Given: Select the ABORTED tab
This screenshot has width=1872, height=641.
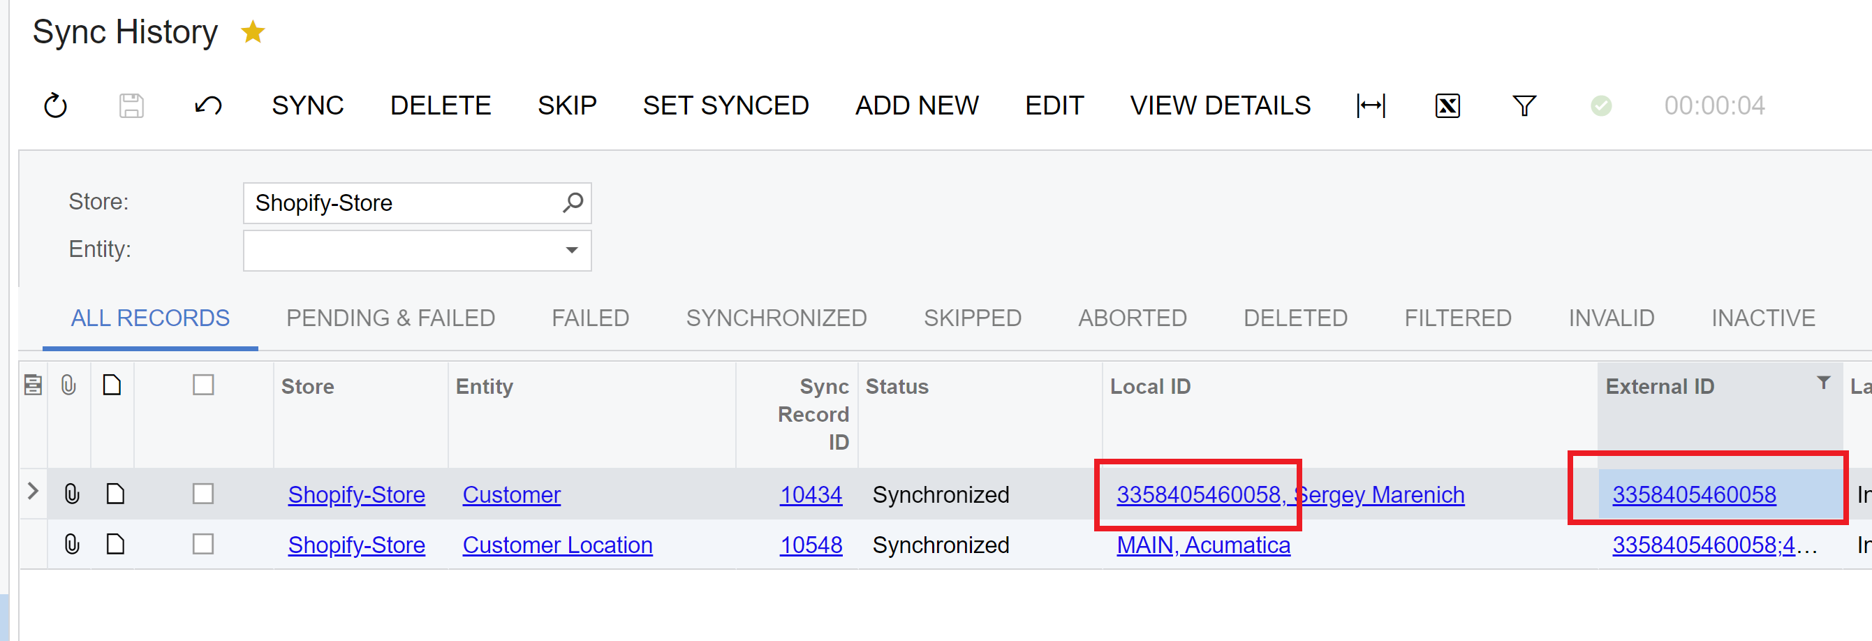Looking at the screenshot, I should click(1133, 318).
